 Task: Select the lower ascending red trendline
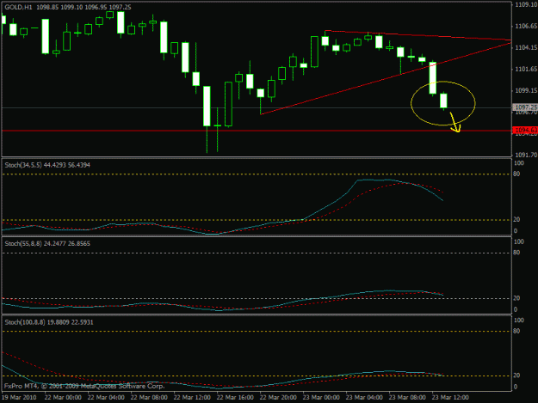[386, 77]
